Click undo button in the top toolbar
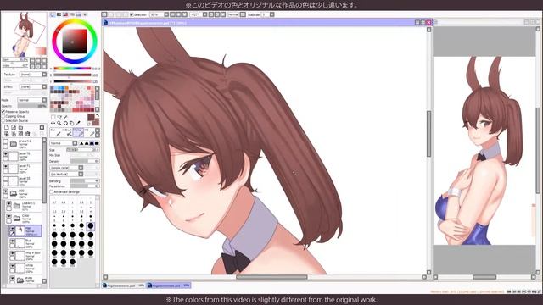 click(104, 14)
